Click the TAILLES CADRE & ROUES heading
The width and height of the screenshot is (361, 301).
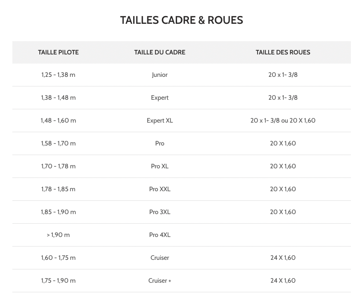(181, 20)
